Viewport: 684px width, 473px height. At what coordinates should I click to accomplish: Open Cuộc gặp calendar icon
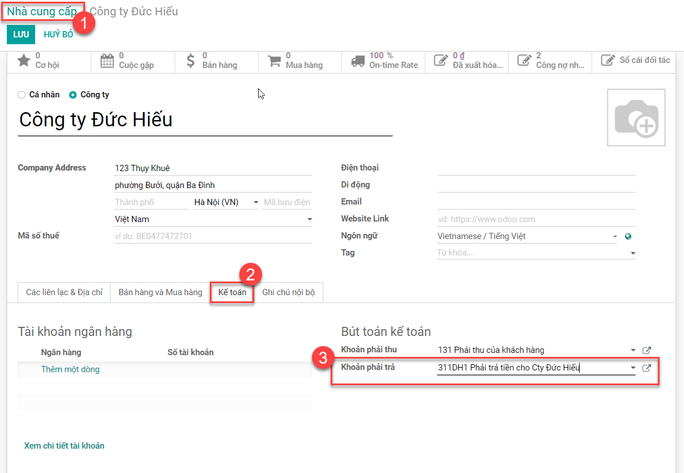coord(107,61)
